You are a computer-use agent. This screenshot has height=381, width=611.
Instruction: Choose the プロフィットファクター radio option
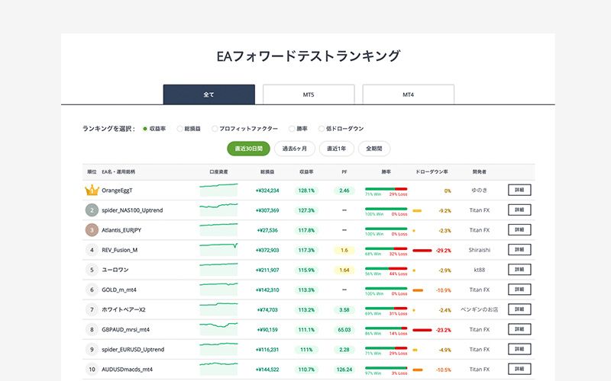(215, 129)
